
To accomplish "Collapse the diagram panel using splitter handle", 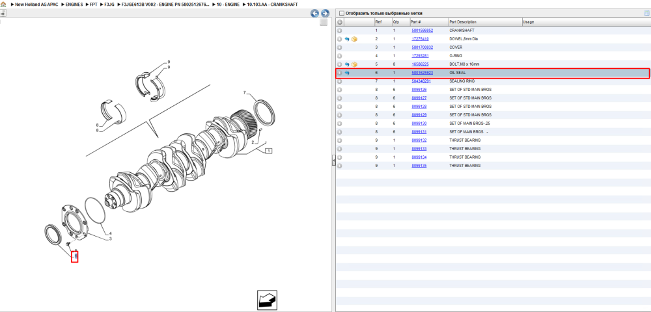I will click(x=333, y=161).
